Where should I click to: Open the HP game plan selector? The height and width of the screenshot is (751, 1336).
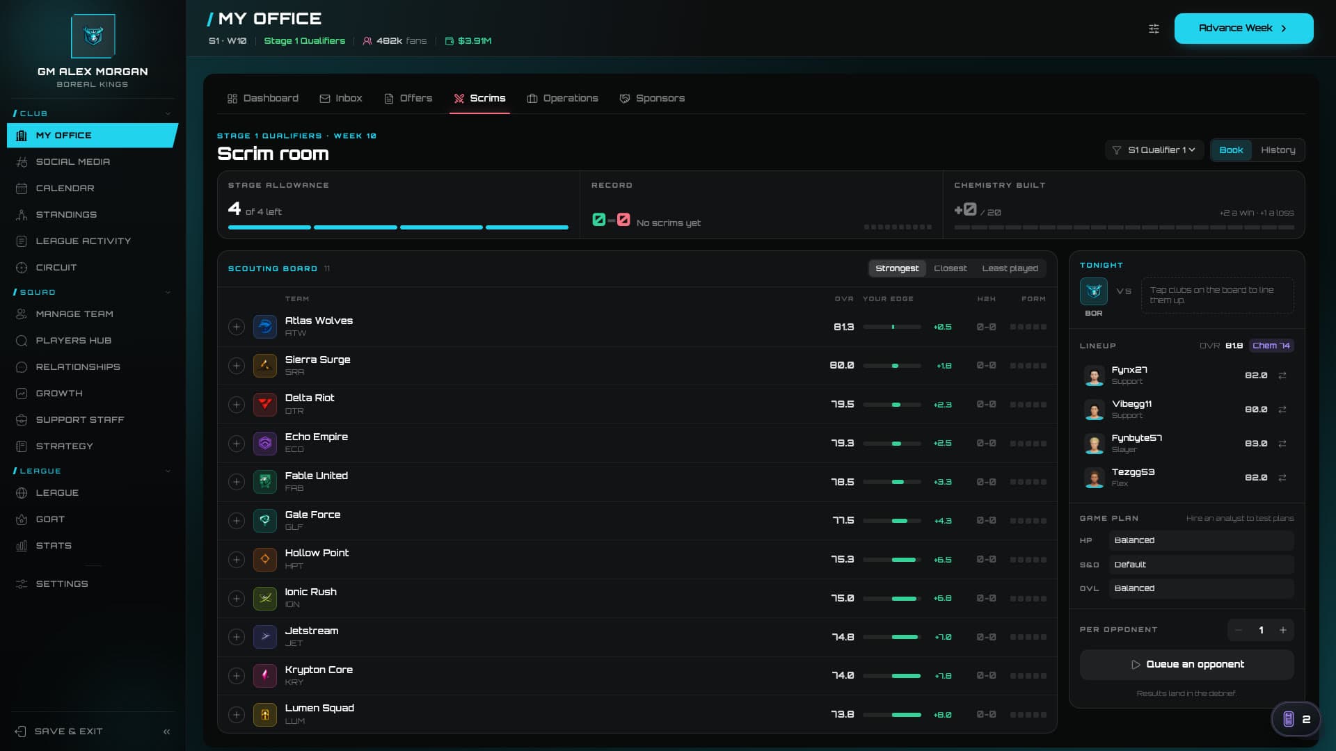point(1201,540)
